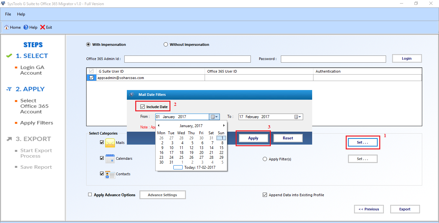Choose January 1 in the calendar
This screenshot has width=439, height=223.
coord(221,138)
